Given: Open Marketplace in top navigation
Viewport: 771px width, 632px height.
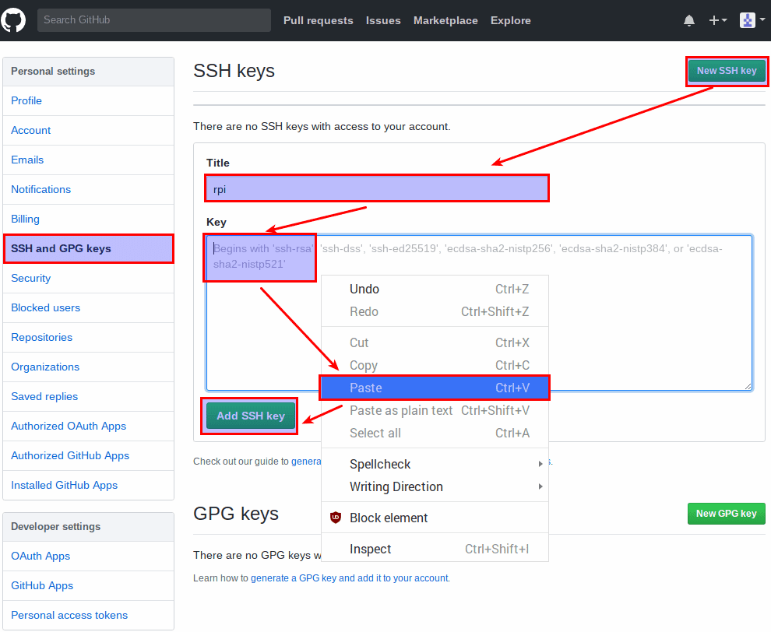Looking at the screenshot, I should coord(445,21).
